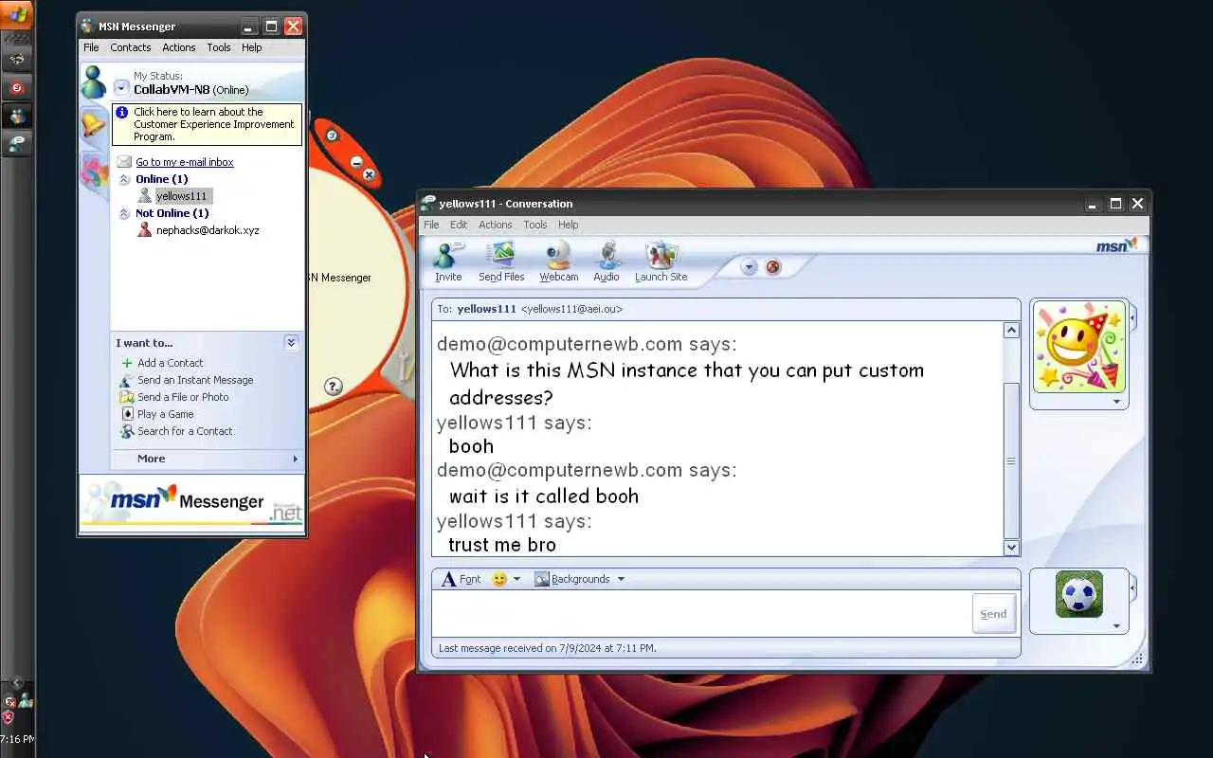Viewport: 1213px width, 758px height.
Task: Open the Backgrounds picker
Action: (x=572, y=579)
